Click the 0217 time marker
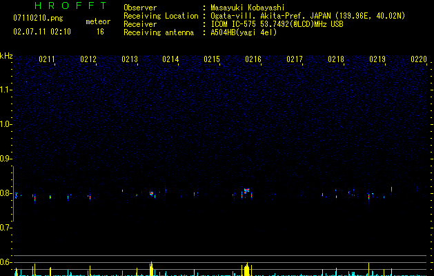The width and height of the screenshot is (434, 276). [x=295, y=59]
